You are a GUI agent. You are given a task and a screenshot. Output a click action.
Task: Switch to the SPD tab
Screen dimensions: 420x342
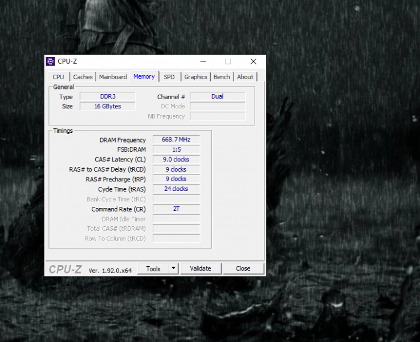169,77
